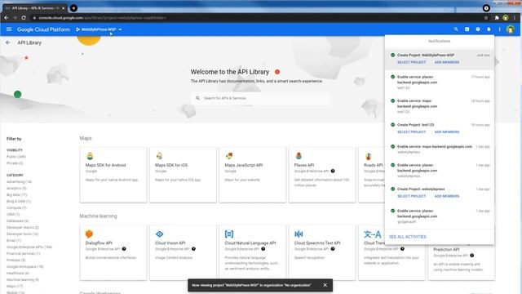Click the help icon on the Places API card
522x294 pixels.
coord(333,171)
